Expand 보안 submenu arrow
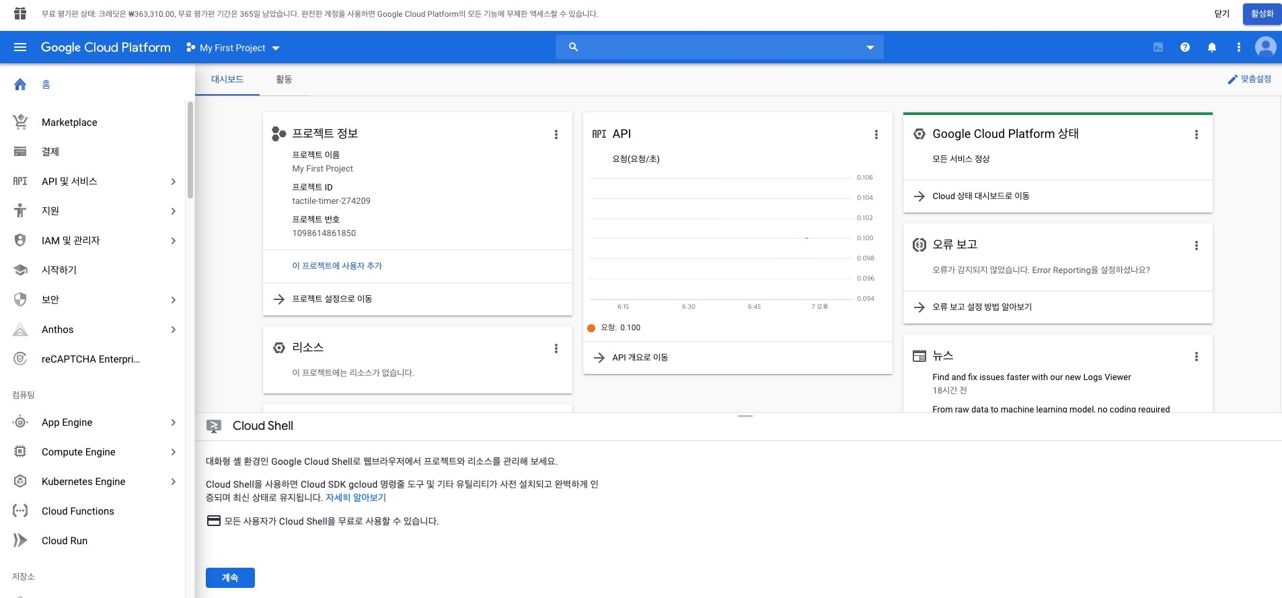This screenshot has height=598, width=1282. (x=174, y=300)
